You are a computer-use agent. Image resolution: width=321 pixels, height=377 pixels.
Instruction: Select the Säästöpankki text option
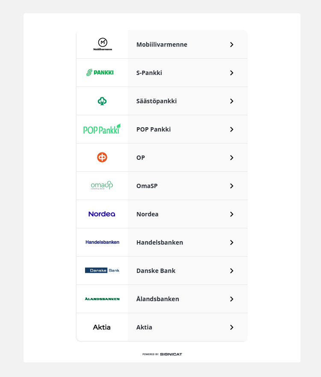[156, 101]
